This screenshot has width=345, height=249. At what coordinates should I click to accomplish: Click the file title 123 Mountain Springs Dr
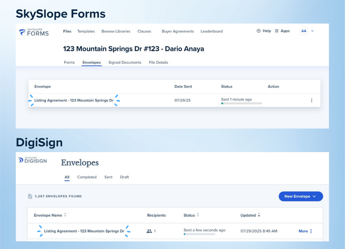133,49
